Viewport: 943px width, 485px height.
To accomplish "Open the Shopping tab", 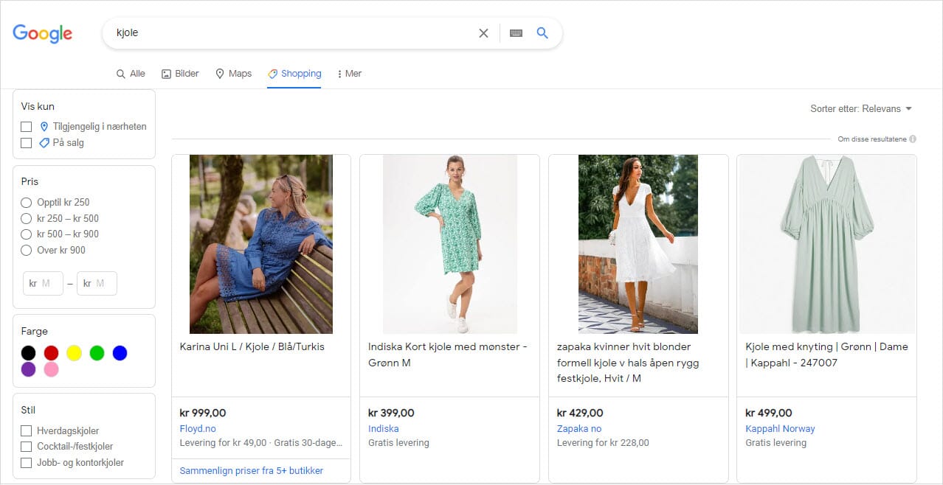I will tap(294, 74).
